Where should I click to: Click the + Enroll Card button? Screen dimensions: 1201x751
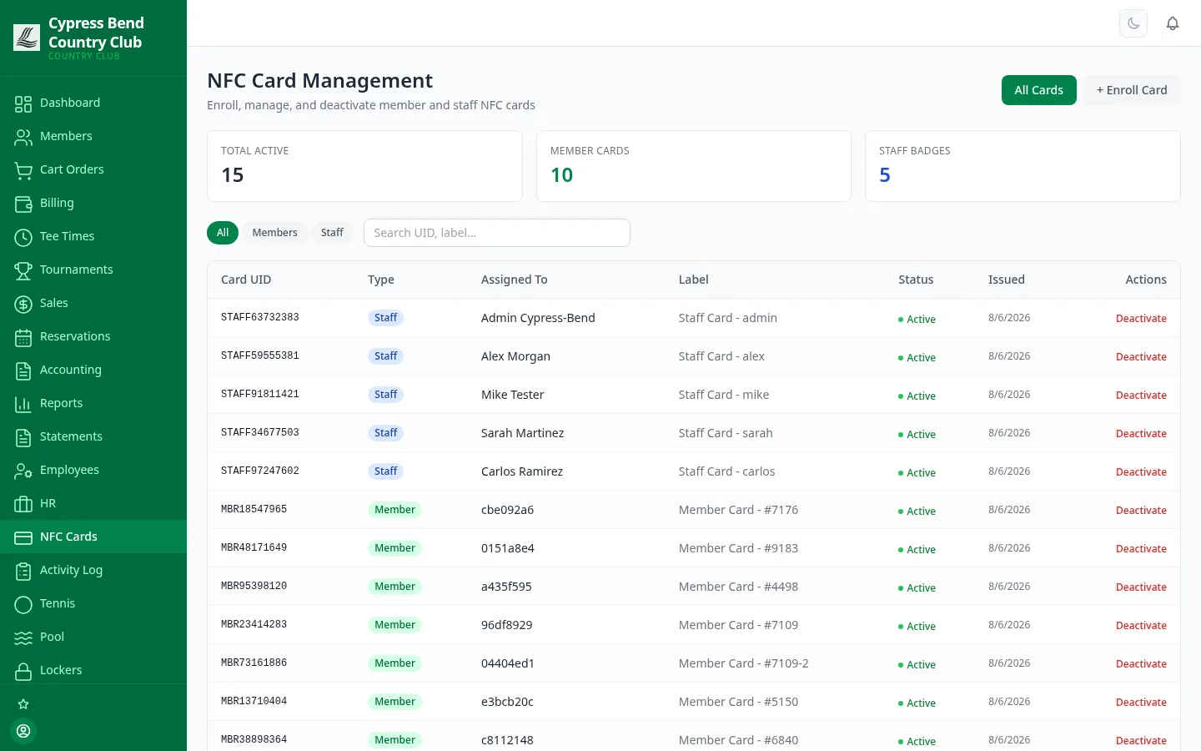pyautogui.click(x=1132, y=90)
